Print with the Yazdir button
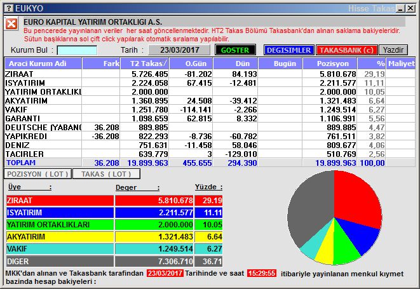 pyautogui.click(x=393, y=50)
